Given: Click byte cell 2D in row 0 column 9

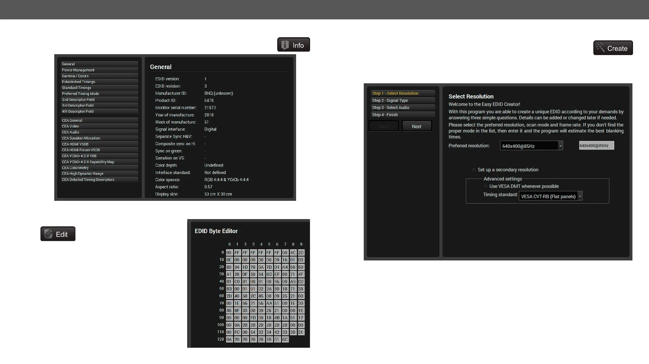Looking at the screenshot, I should click(301, 252).
